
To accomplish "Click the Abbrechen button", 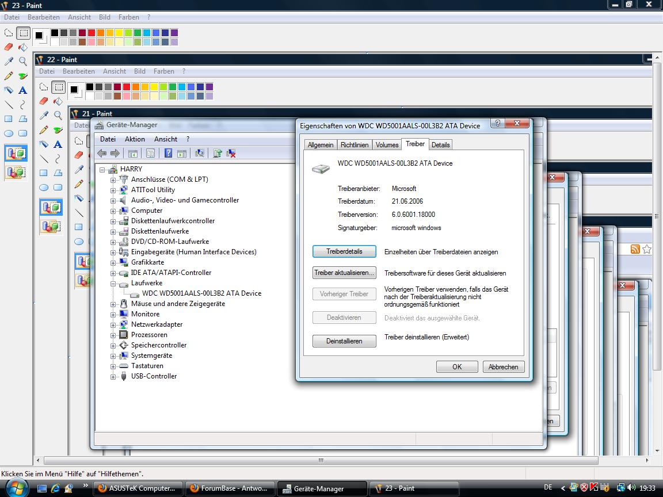I will point(504,367).
